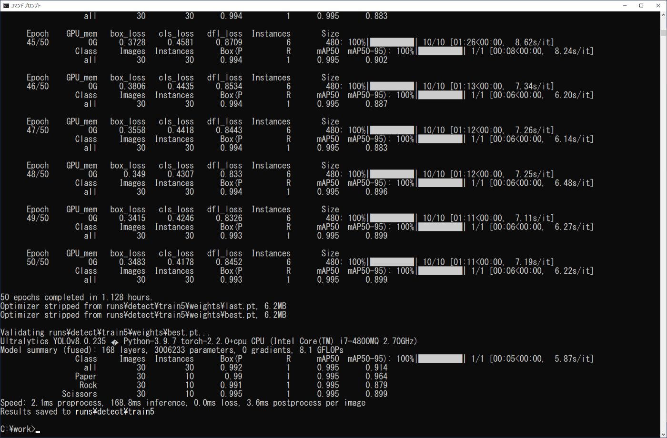Viewport: 667px width, 438px height.
Task: Click box_loss value 0.349
Action: 134,174
